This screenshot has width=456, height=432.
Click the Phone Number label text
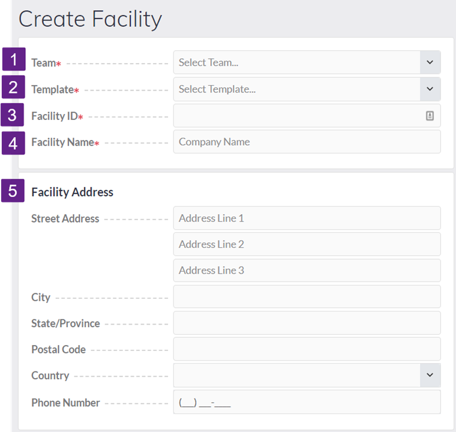65,403
